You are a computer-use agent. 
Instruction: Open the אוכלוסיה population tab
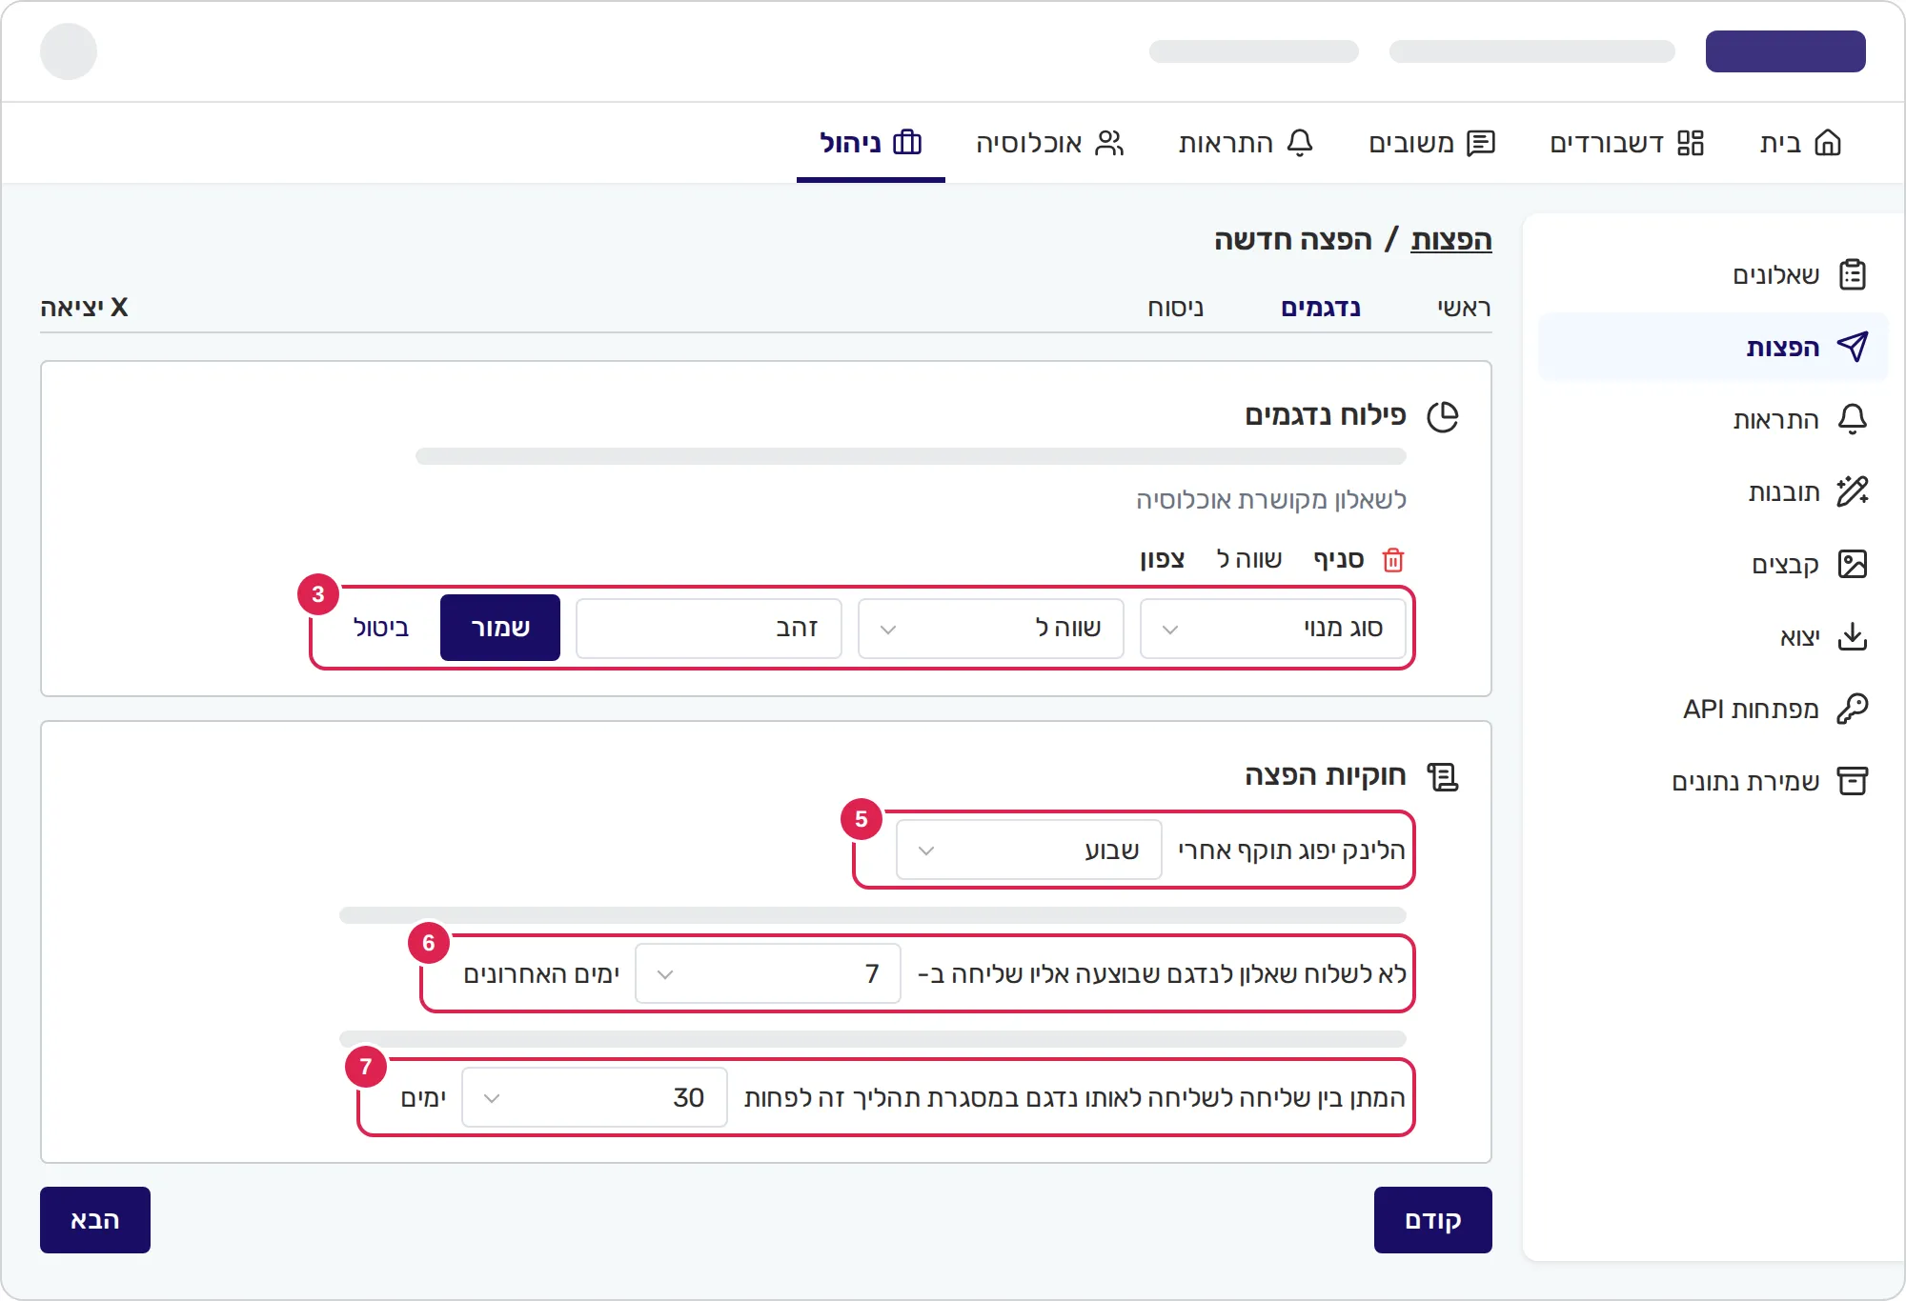click(1050, 143)
